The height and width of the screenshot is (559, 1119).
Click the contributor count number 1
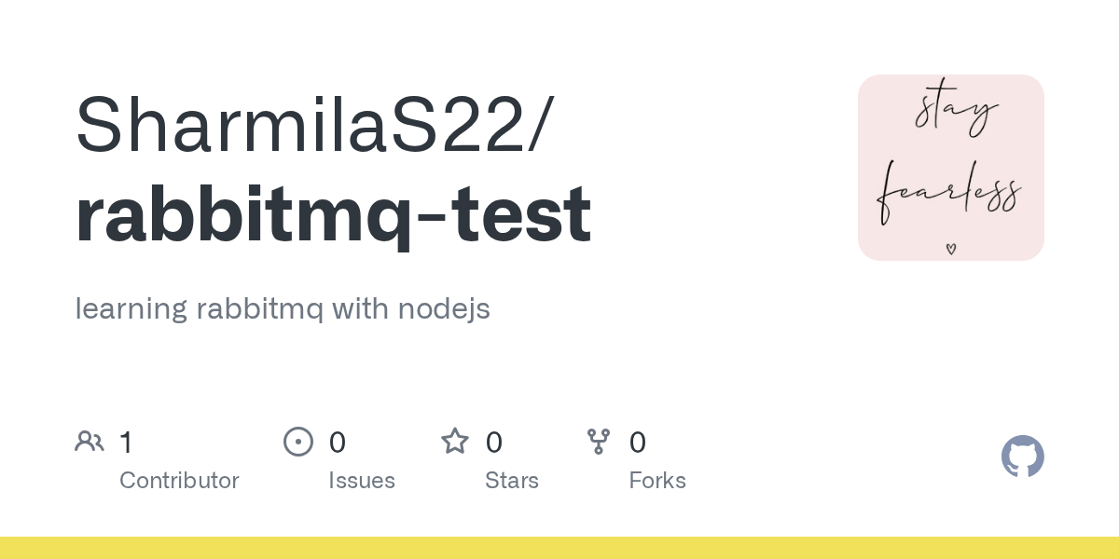pyautogui.click(x=126, y=443)
